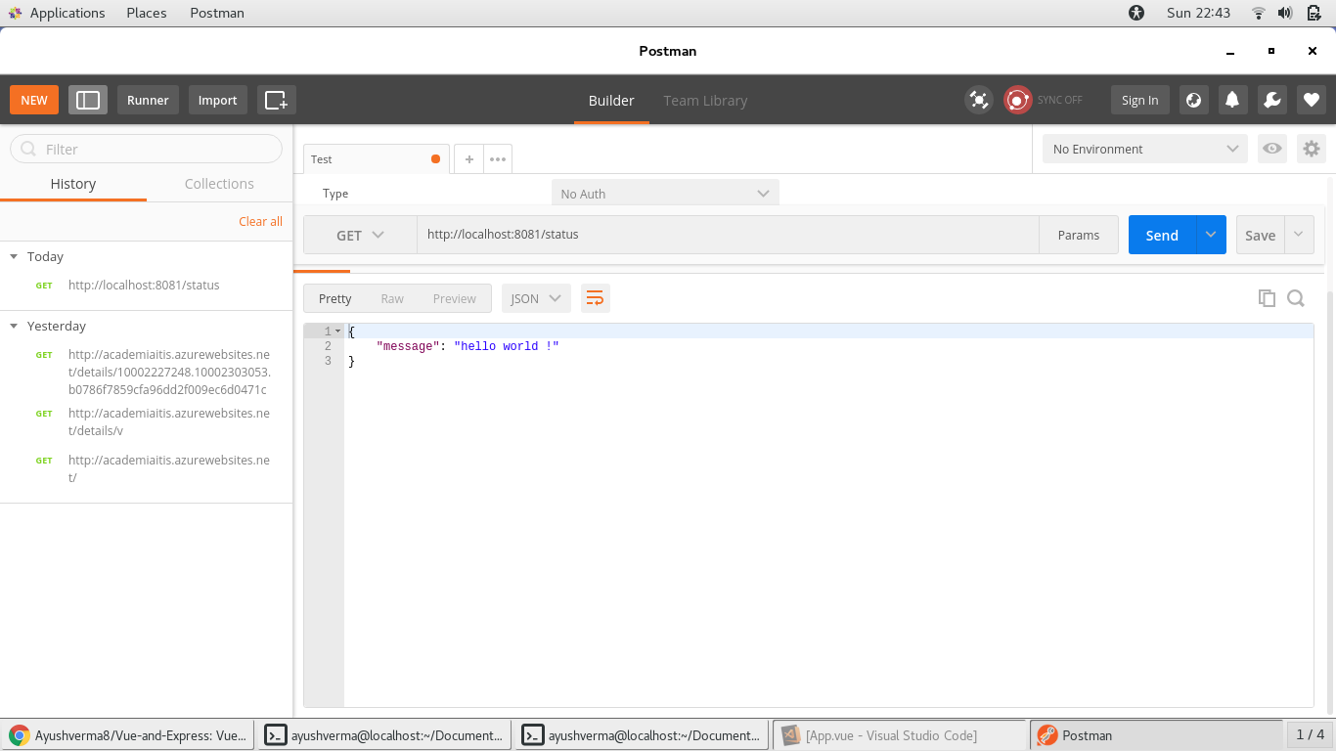
Task: Open the GET method dropdown
Action: click(x=360, y=235)
